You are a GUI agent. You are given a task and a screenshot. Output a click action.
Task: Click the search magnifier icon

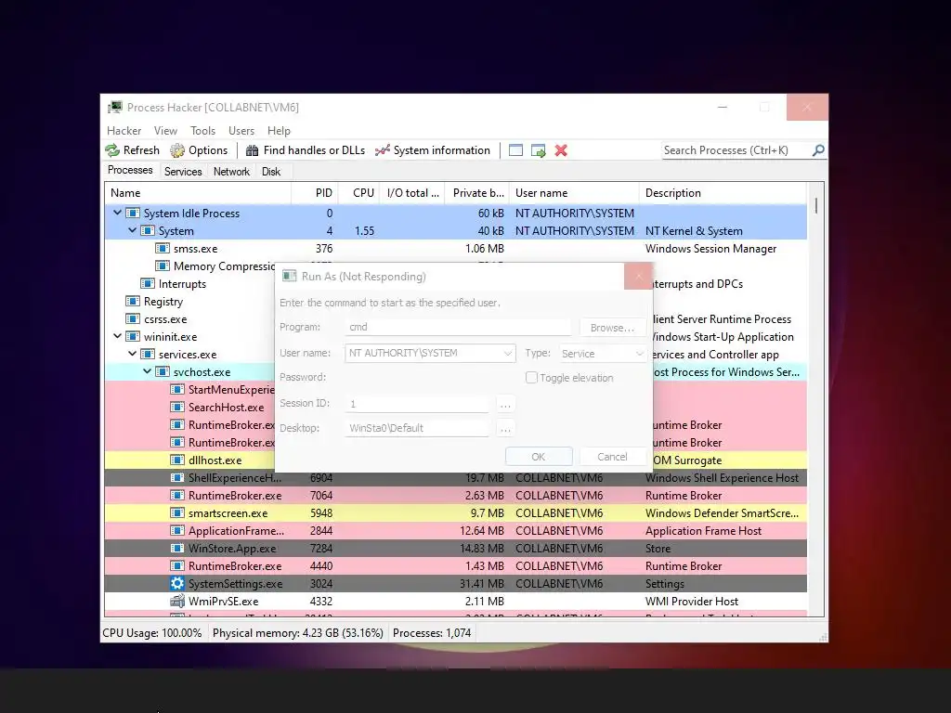coord(818,149)
